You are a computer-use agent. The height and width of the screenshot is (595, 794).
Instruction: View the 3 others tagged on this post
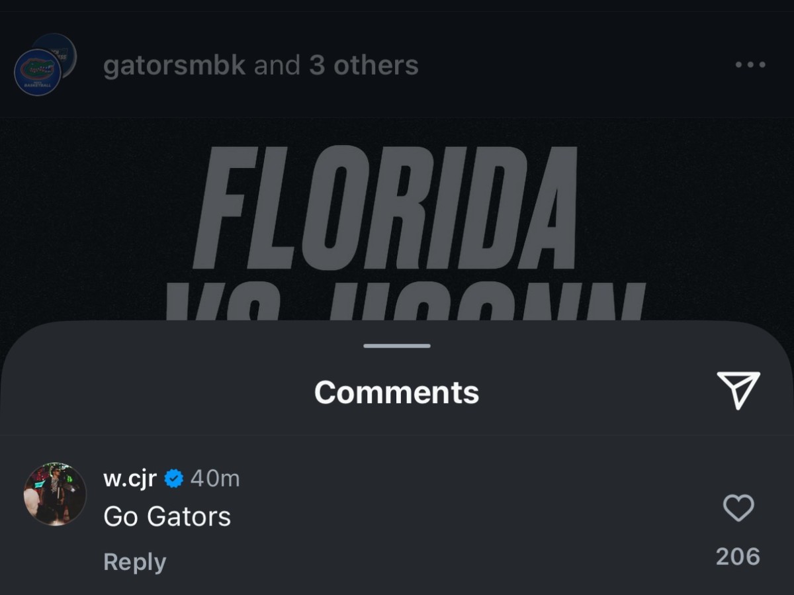[362, 65]
